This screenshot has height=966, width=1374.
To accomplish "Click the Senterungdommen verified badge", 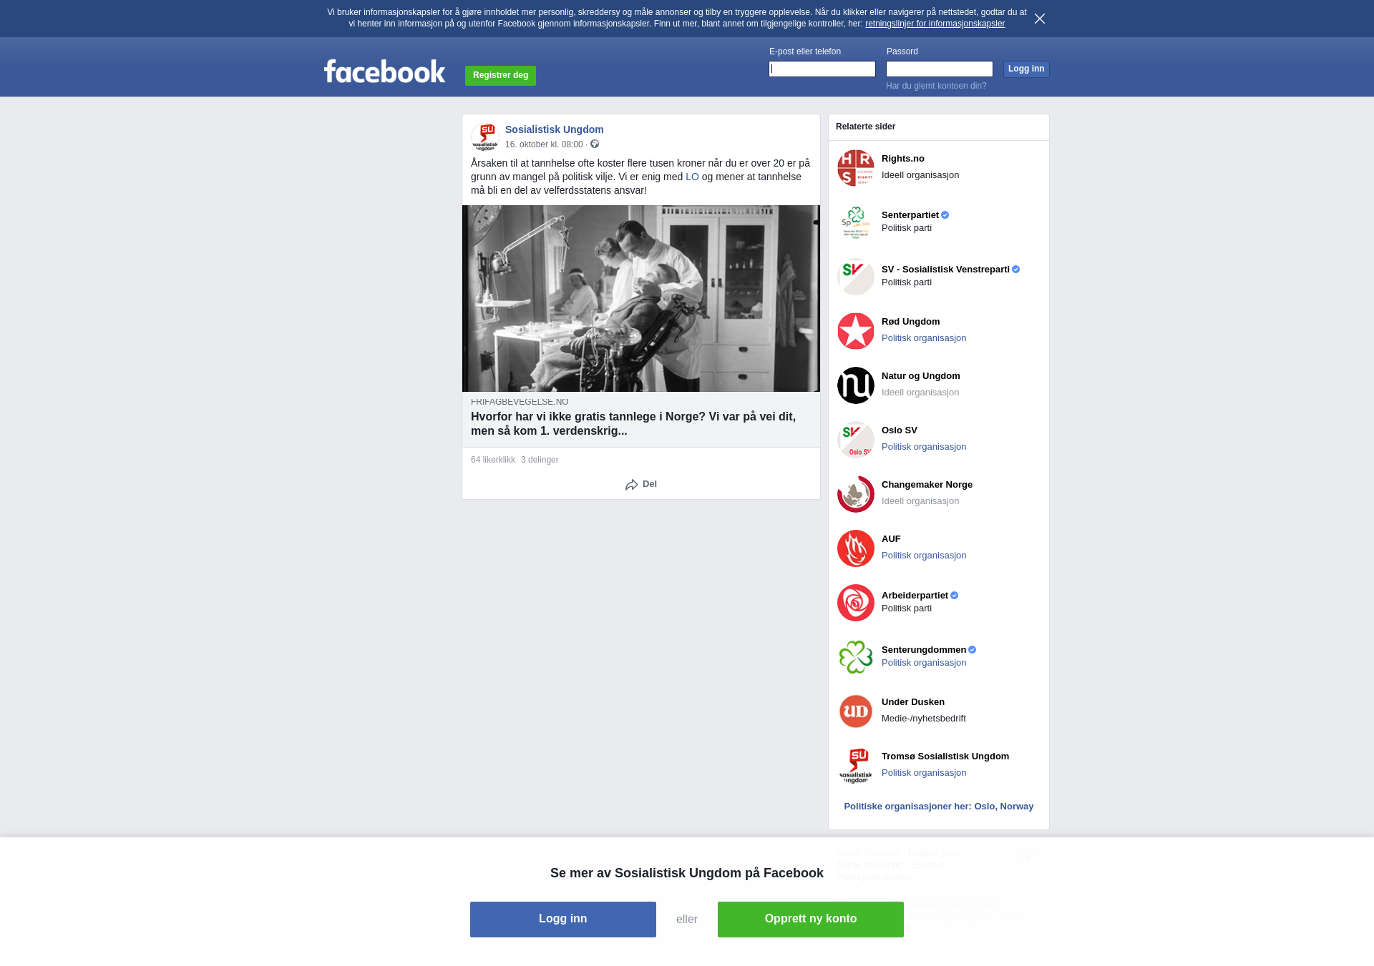I will pyautogui.click(x=973, y=650).
